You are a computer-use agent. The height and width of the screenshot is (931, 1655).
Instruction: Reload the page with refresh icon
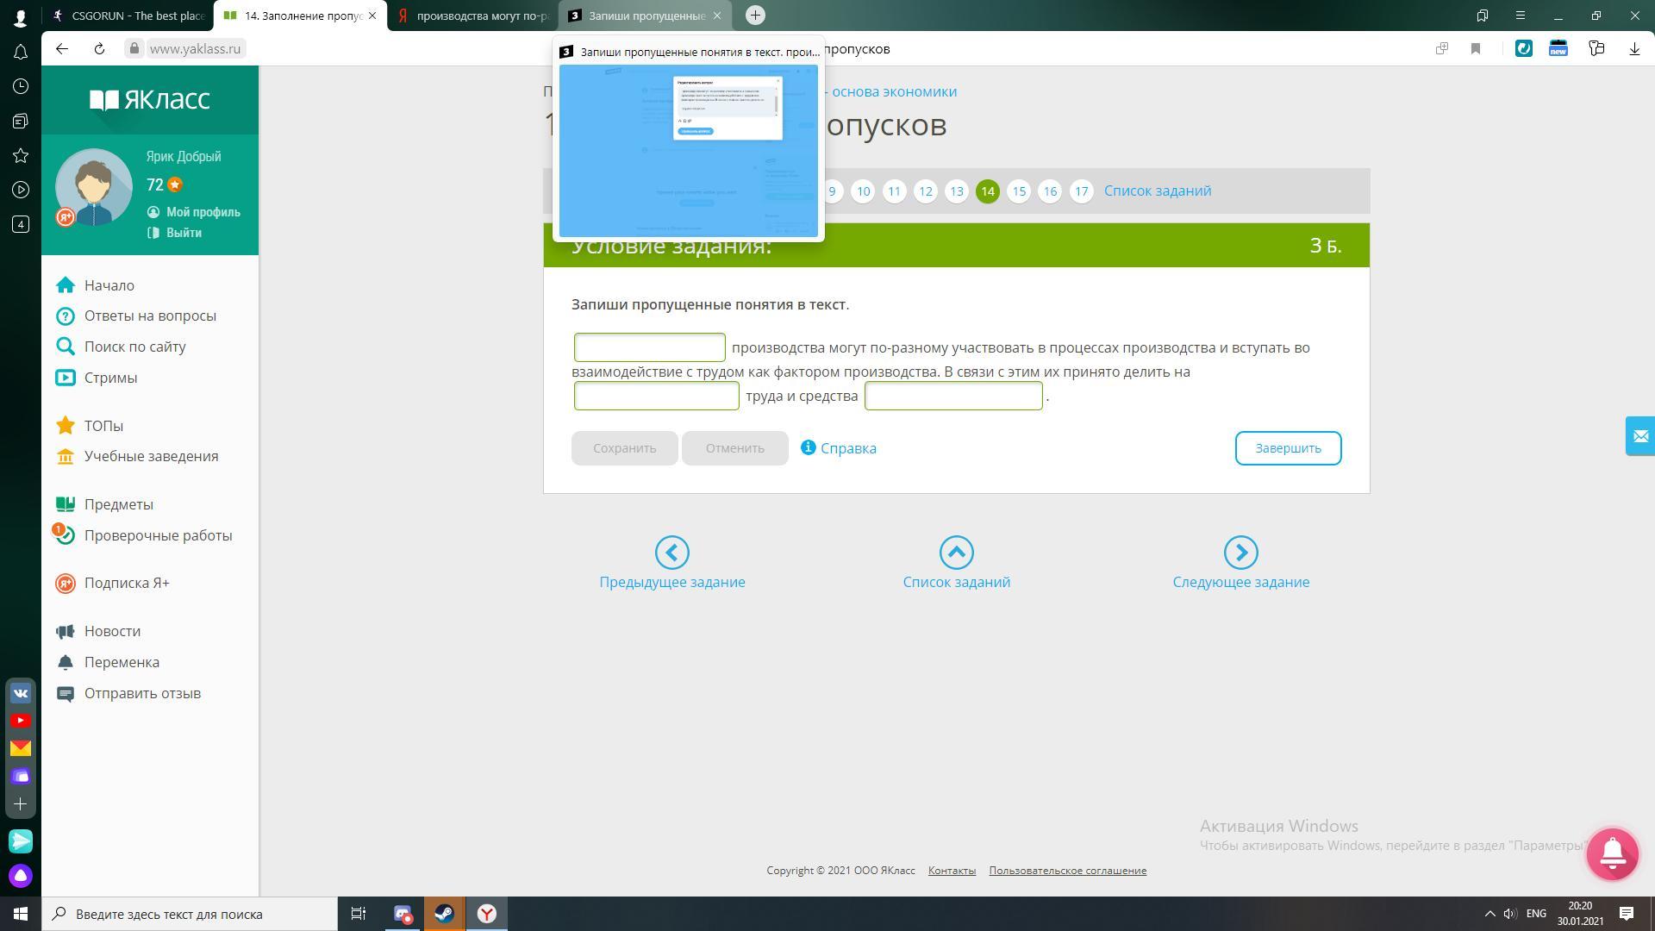point(99,49)
